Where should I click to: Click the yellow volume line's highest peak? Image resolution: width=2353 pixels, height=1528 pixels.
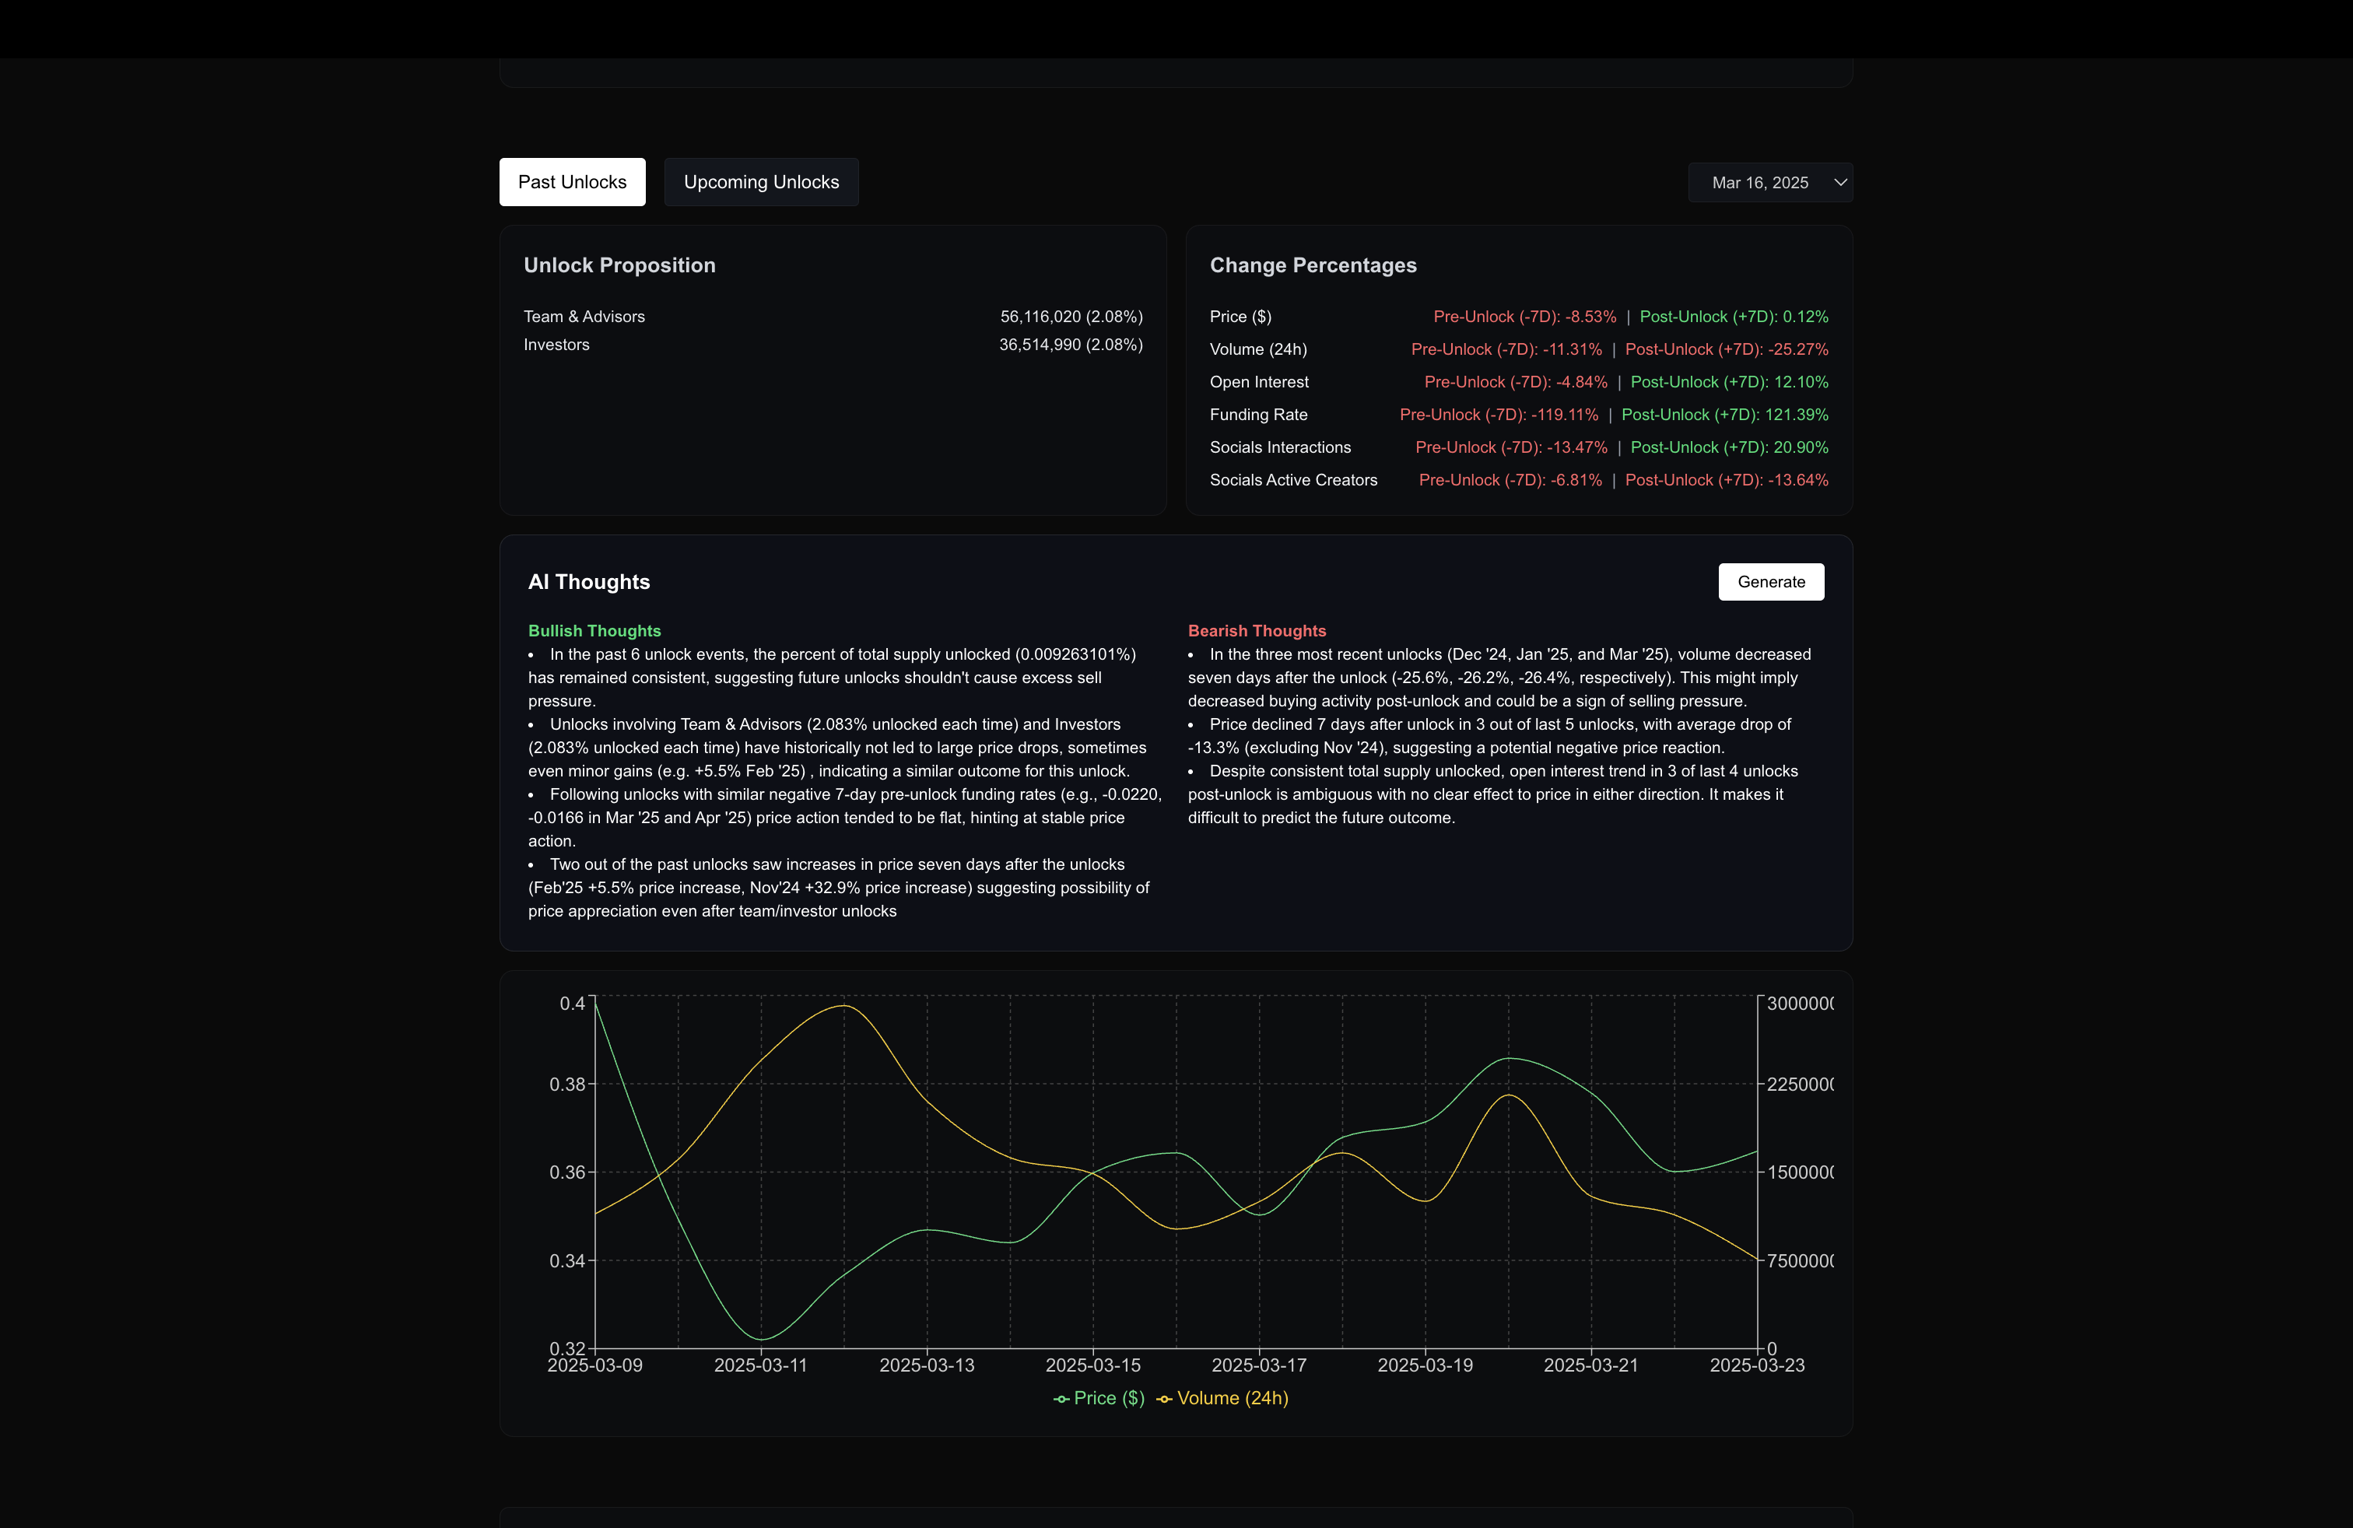843,1005
